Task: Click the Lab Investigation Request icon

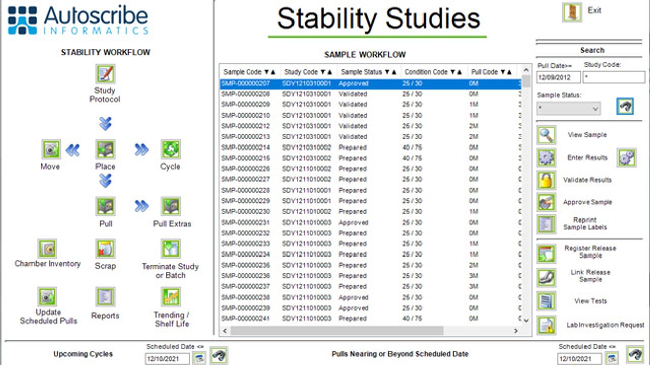Action: (546, 325)
